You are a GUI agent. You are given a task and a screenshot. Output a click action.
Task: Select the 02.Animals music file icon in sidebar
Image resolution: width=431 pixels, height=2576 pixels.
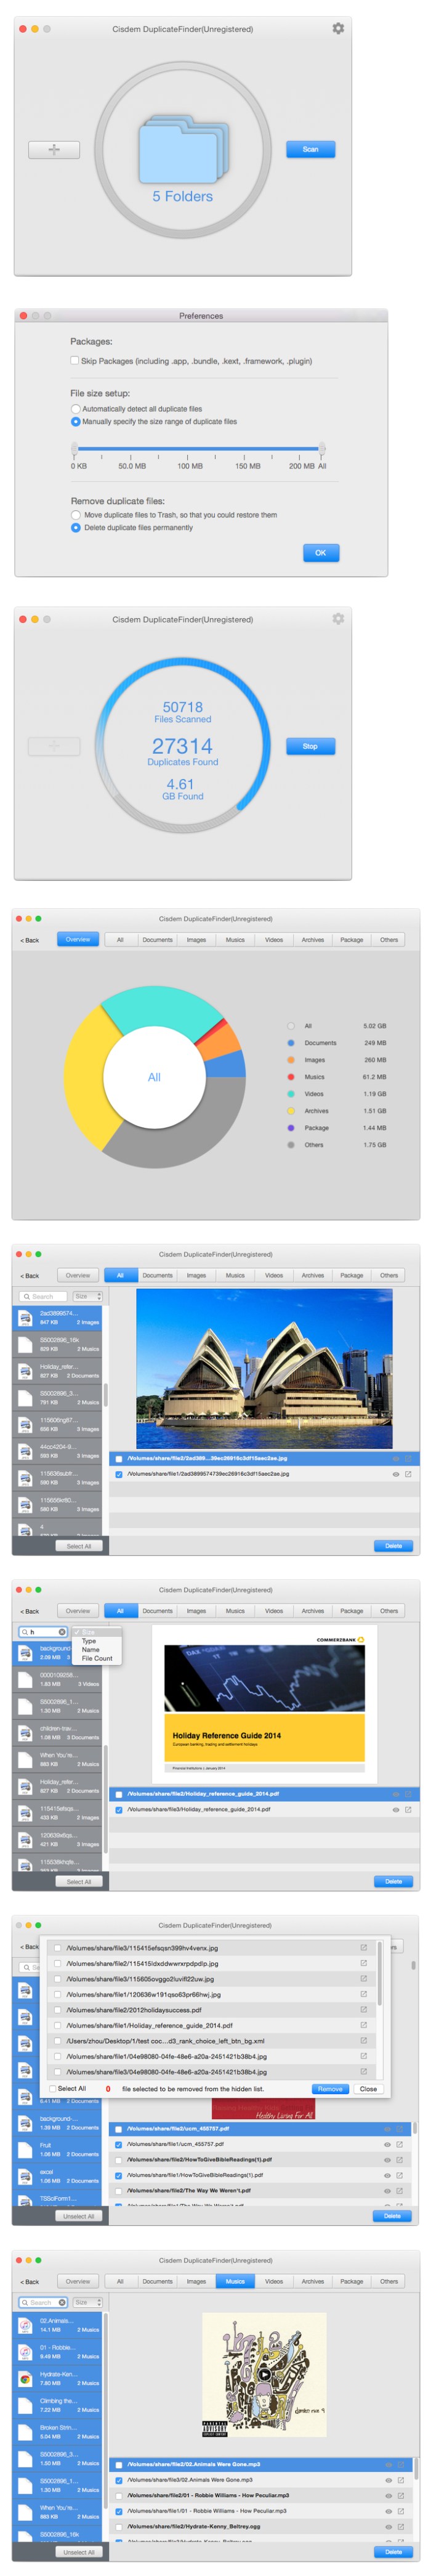tap(25, 2325)
